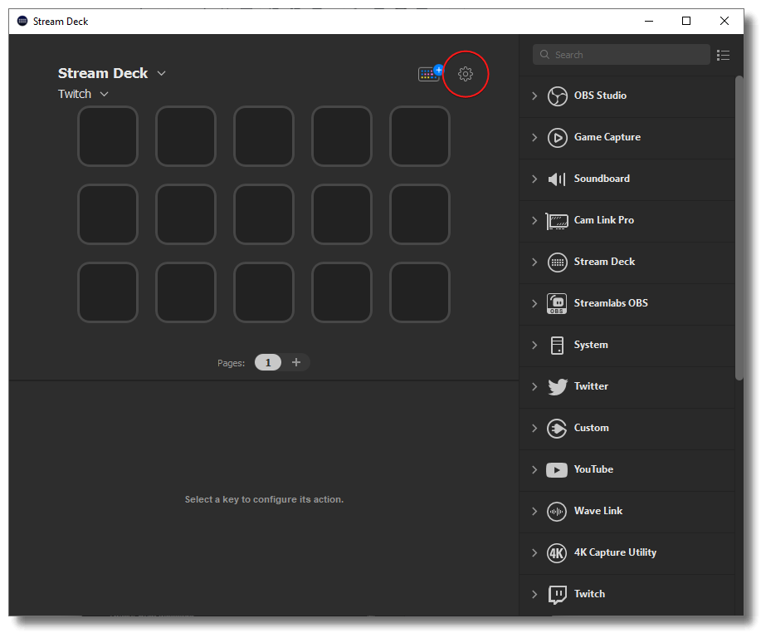Expand the YouTube category

coord(534,470)
